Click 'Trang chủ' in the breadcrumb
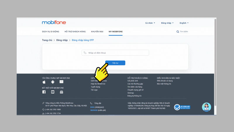The width and height of the screenshot is (234, 132). 47,40
